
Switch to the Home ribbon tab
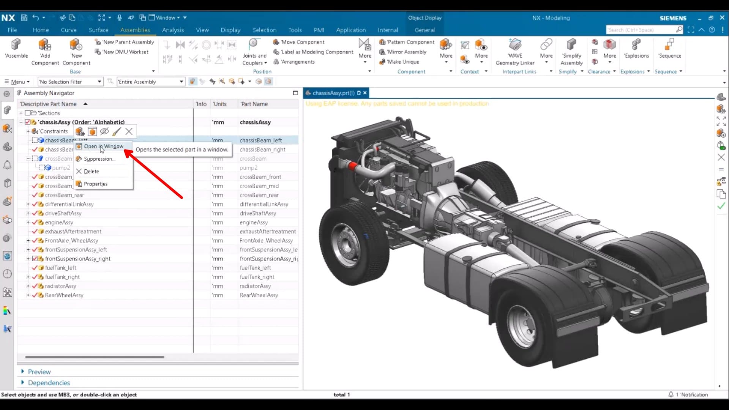41,30
